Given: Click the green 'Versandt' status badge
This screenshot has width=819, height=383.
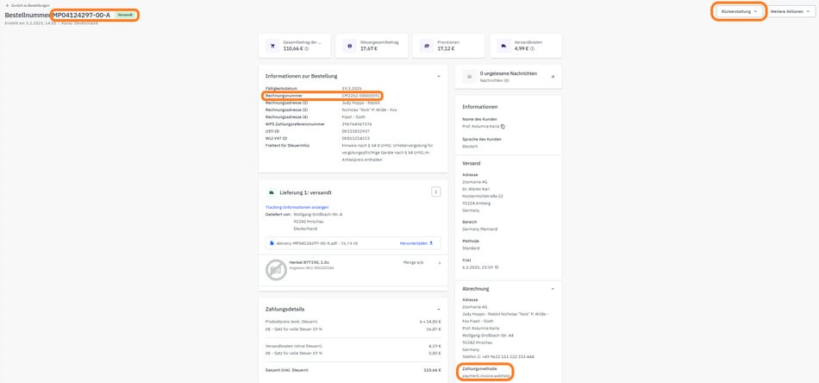Looking at the screenshot, I should [125, 15].
